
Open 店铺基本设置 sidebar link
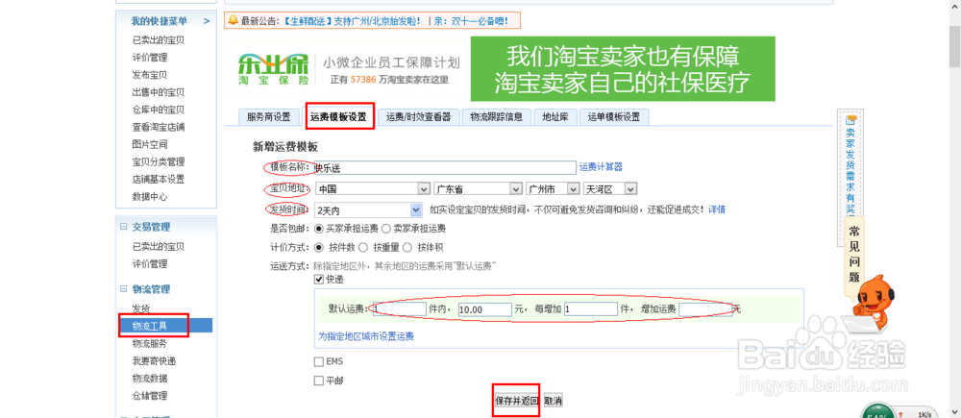pyautogui.click(x=159, y=180)
